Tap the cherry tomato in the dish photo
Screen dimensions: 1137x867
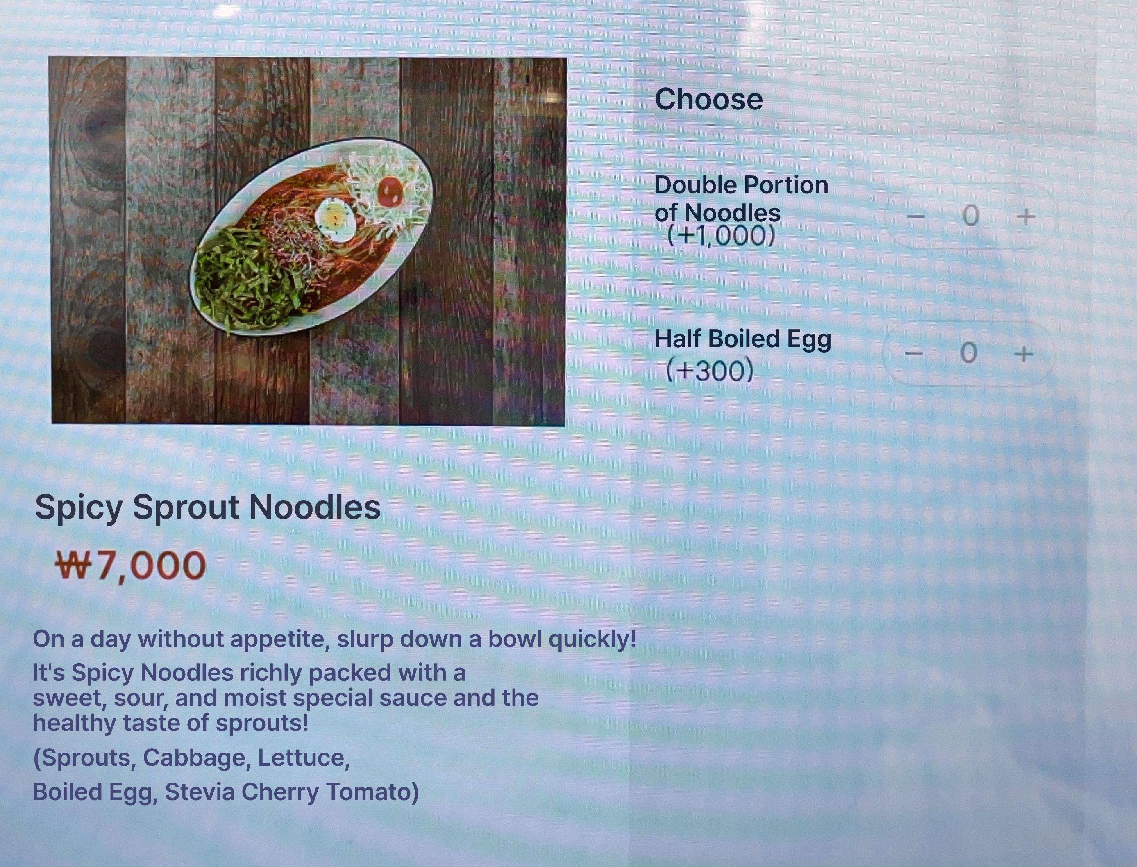390,191
